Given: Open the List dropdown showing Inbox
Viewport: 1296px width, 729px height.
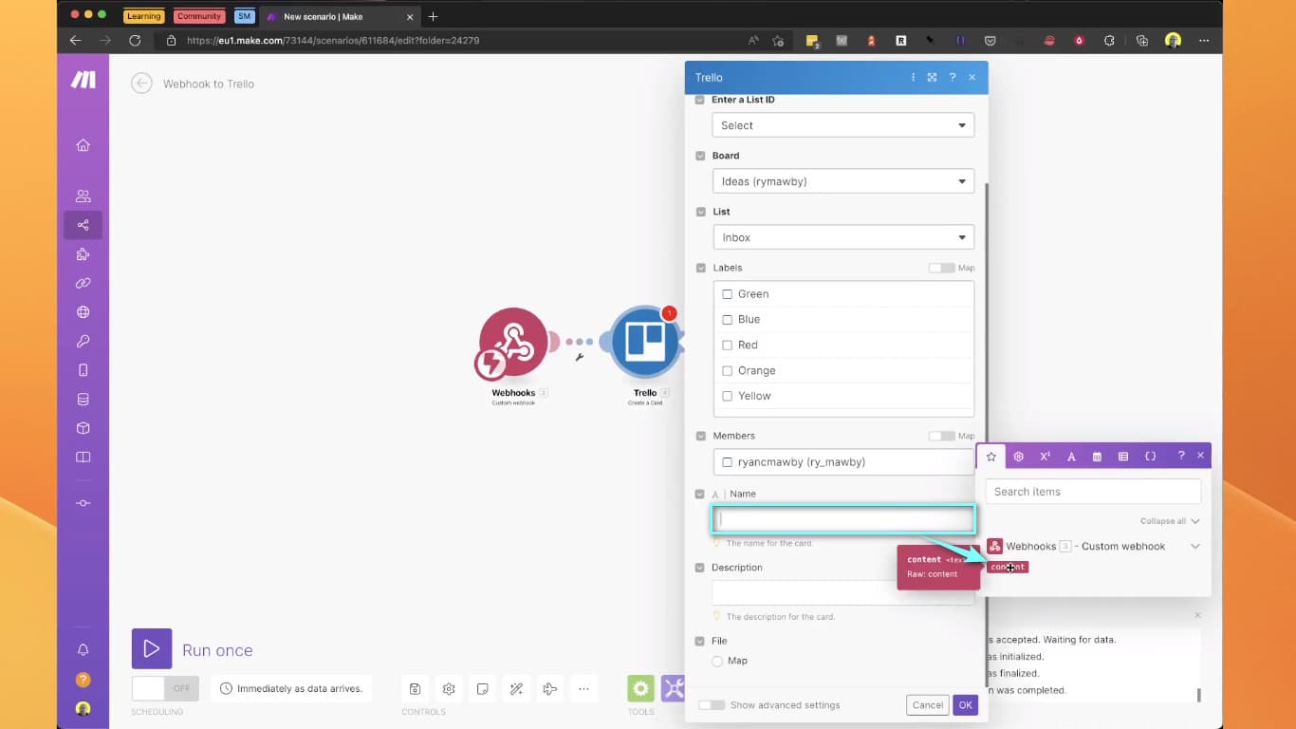Looking at the screenshot, I should tap(843, 237).
